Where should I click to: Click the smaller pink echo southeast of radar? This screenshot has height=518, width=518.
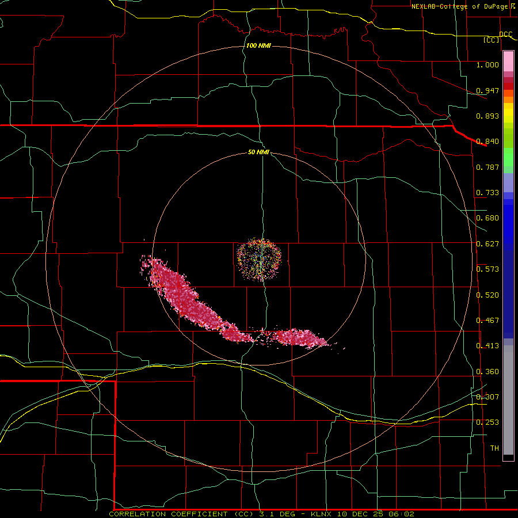coord(300,338)
